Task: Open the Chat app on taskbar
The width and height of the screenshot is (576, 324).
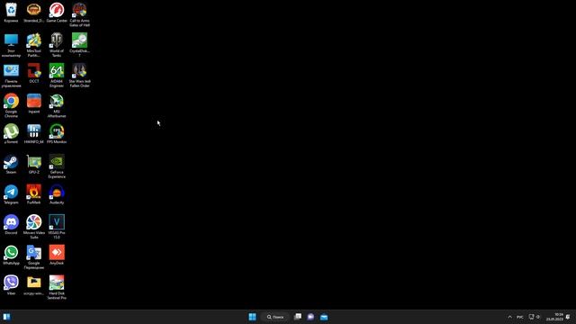Action: point(310,317)
